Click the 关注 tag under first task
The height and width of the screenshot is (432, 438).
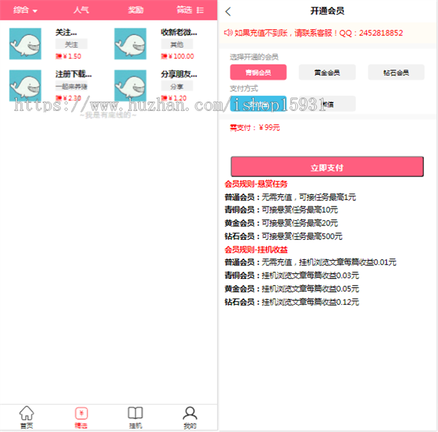(71, 44)
